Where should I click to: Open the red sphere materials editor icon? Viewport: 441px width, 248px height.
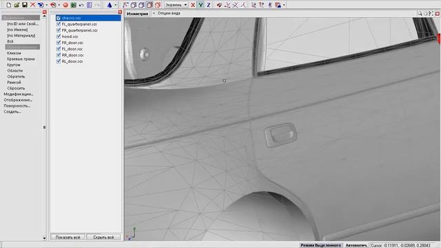click(x=65, y=5)
